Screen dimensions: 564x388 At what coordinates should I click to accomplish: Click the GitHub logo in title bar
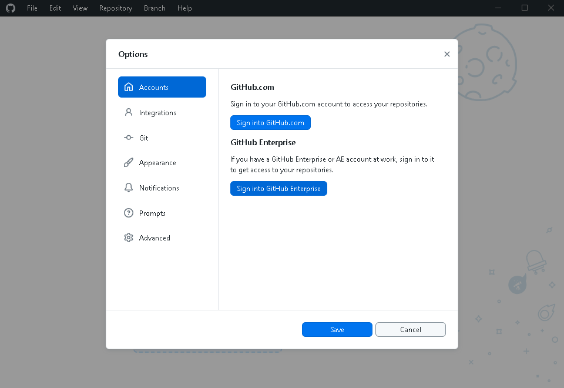[10, 8]
